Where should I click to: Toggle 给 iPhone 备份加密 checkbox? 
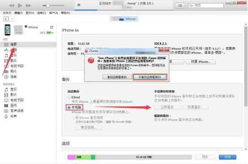pyautogui.click(x=73, y=118)
